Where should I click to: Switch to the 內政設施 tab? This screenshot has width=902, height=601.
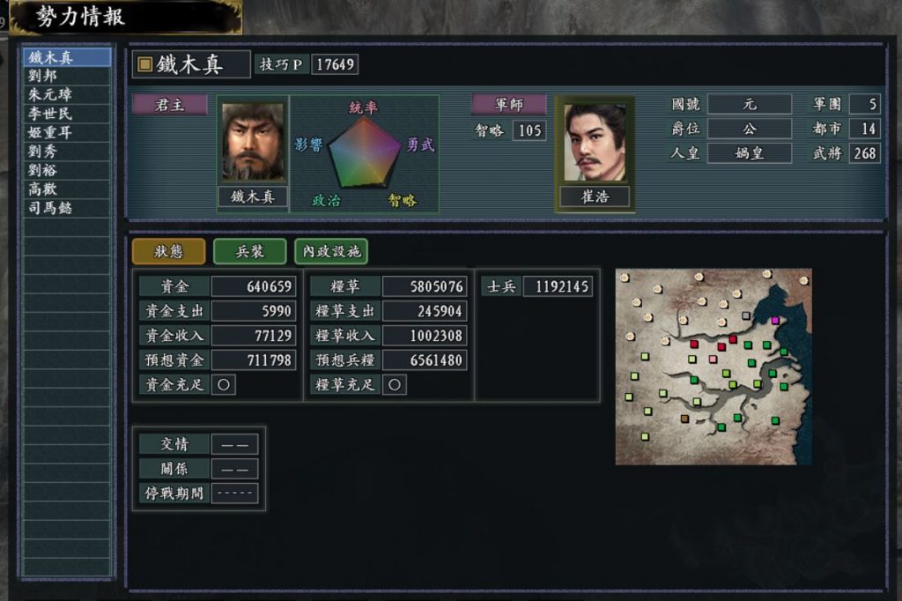[x=331, y=251]
